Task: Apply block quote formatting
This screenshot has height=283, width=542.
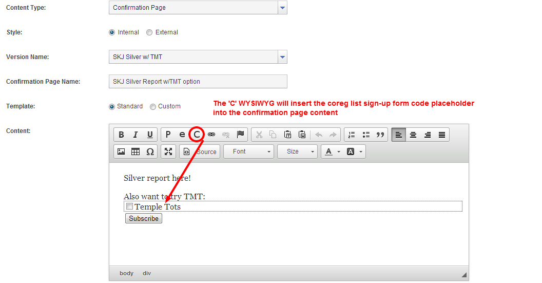Action: (x=380, y=135)
